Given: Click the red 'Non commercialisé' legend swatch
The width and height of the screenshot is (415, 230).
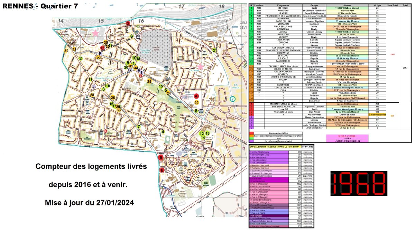Looking at the screenshot, I should point(251,133).
